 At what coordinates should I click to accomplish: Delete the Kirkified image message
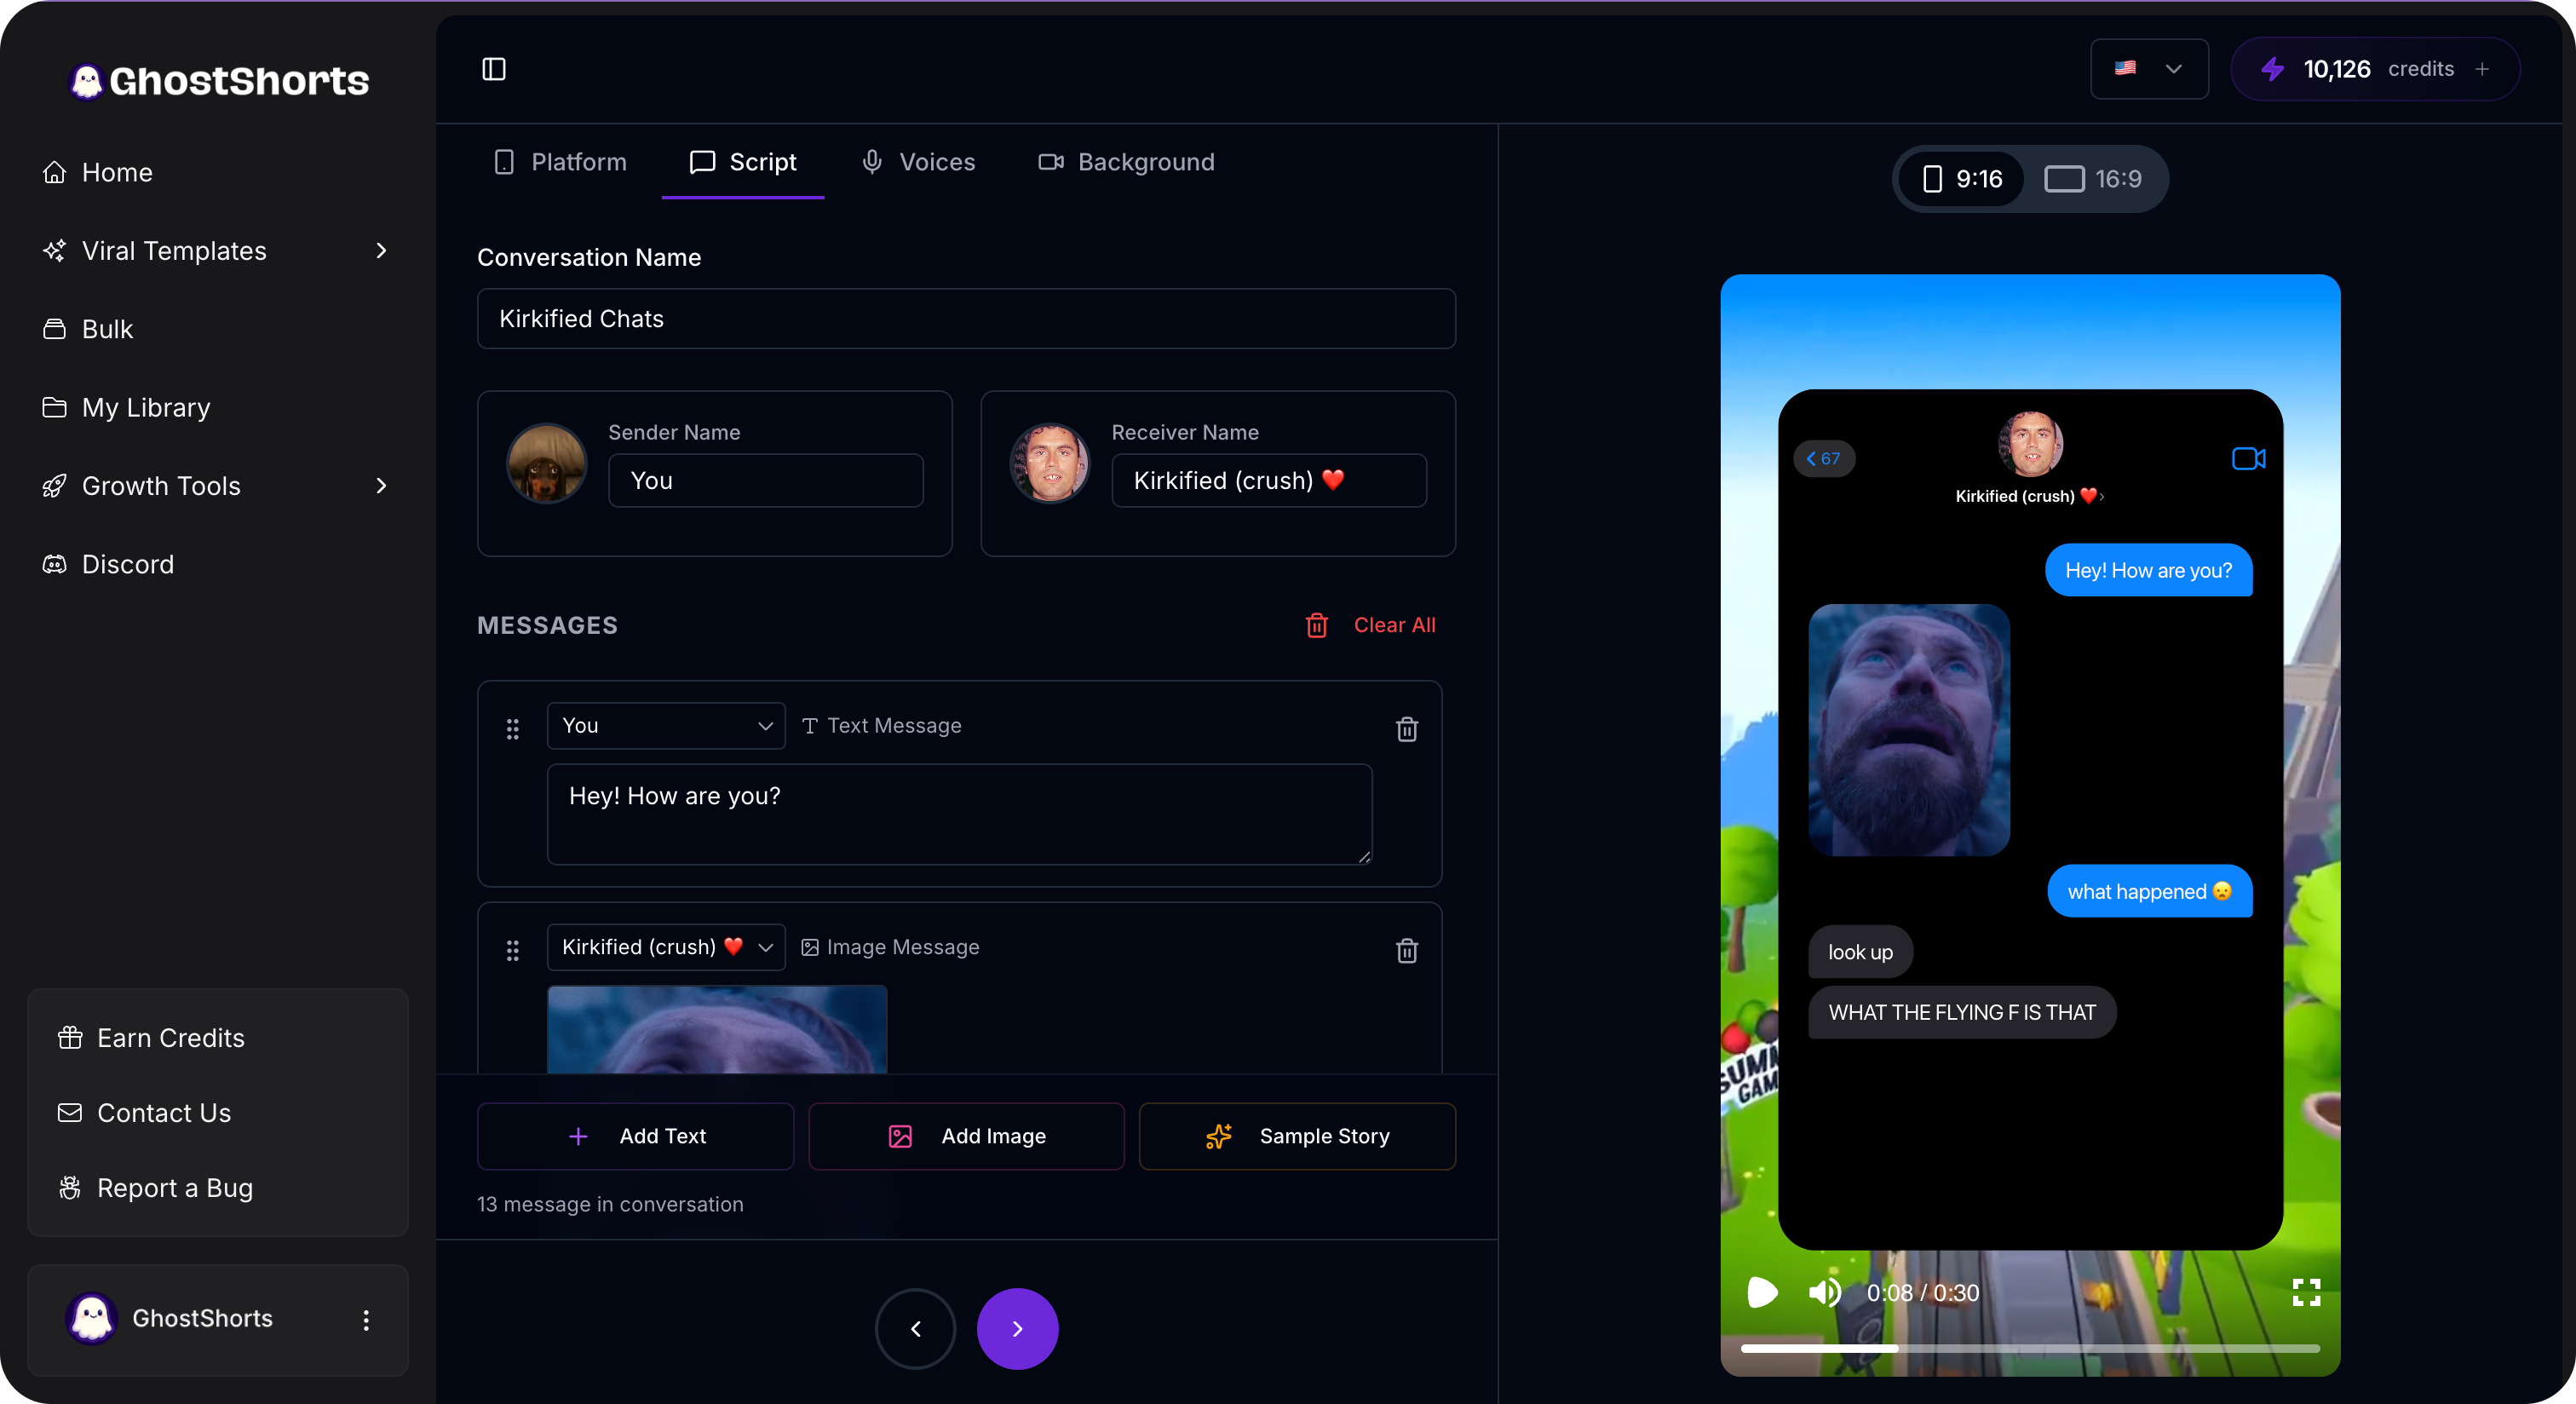(1407, 950)
